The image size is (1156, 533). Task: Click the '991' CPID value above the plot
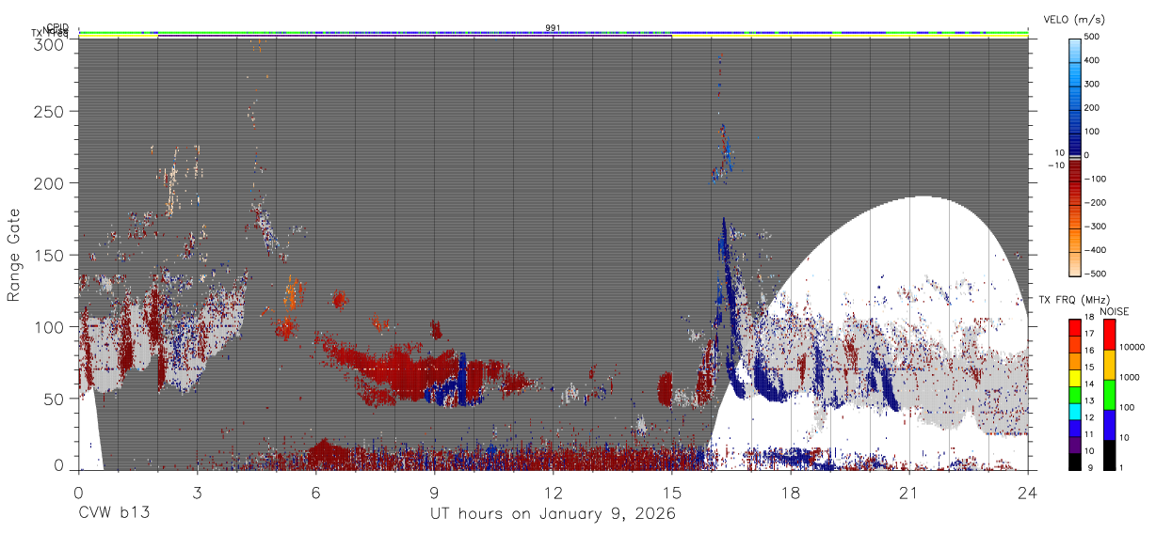click(x=553, y=27)
